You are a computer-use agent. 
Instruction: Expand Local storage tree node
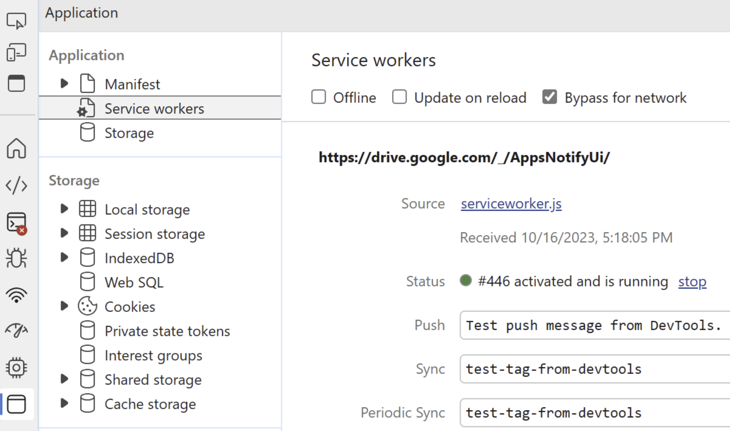(64, 209)
